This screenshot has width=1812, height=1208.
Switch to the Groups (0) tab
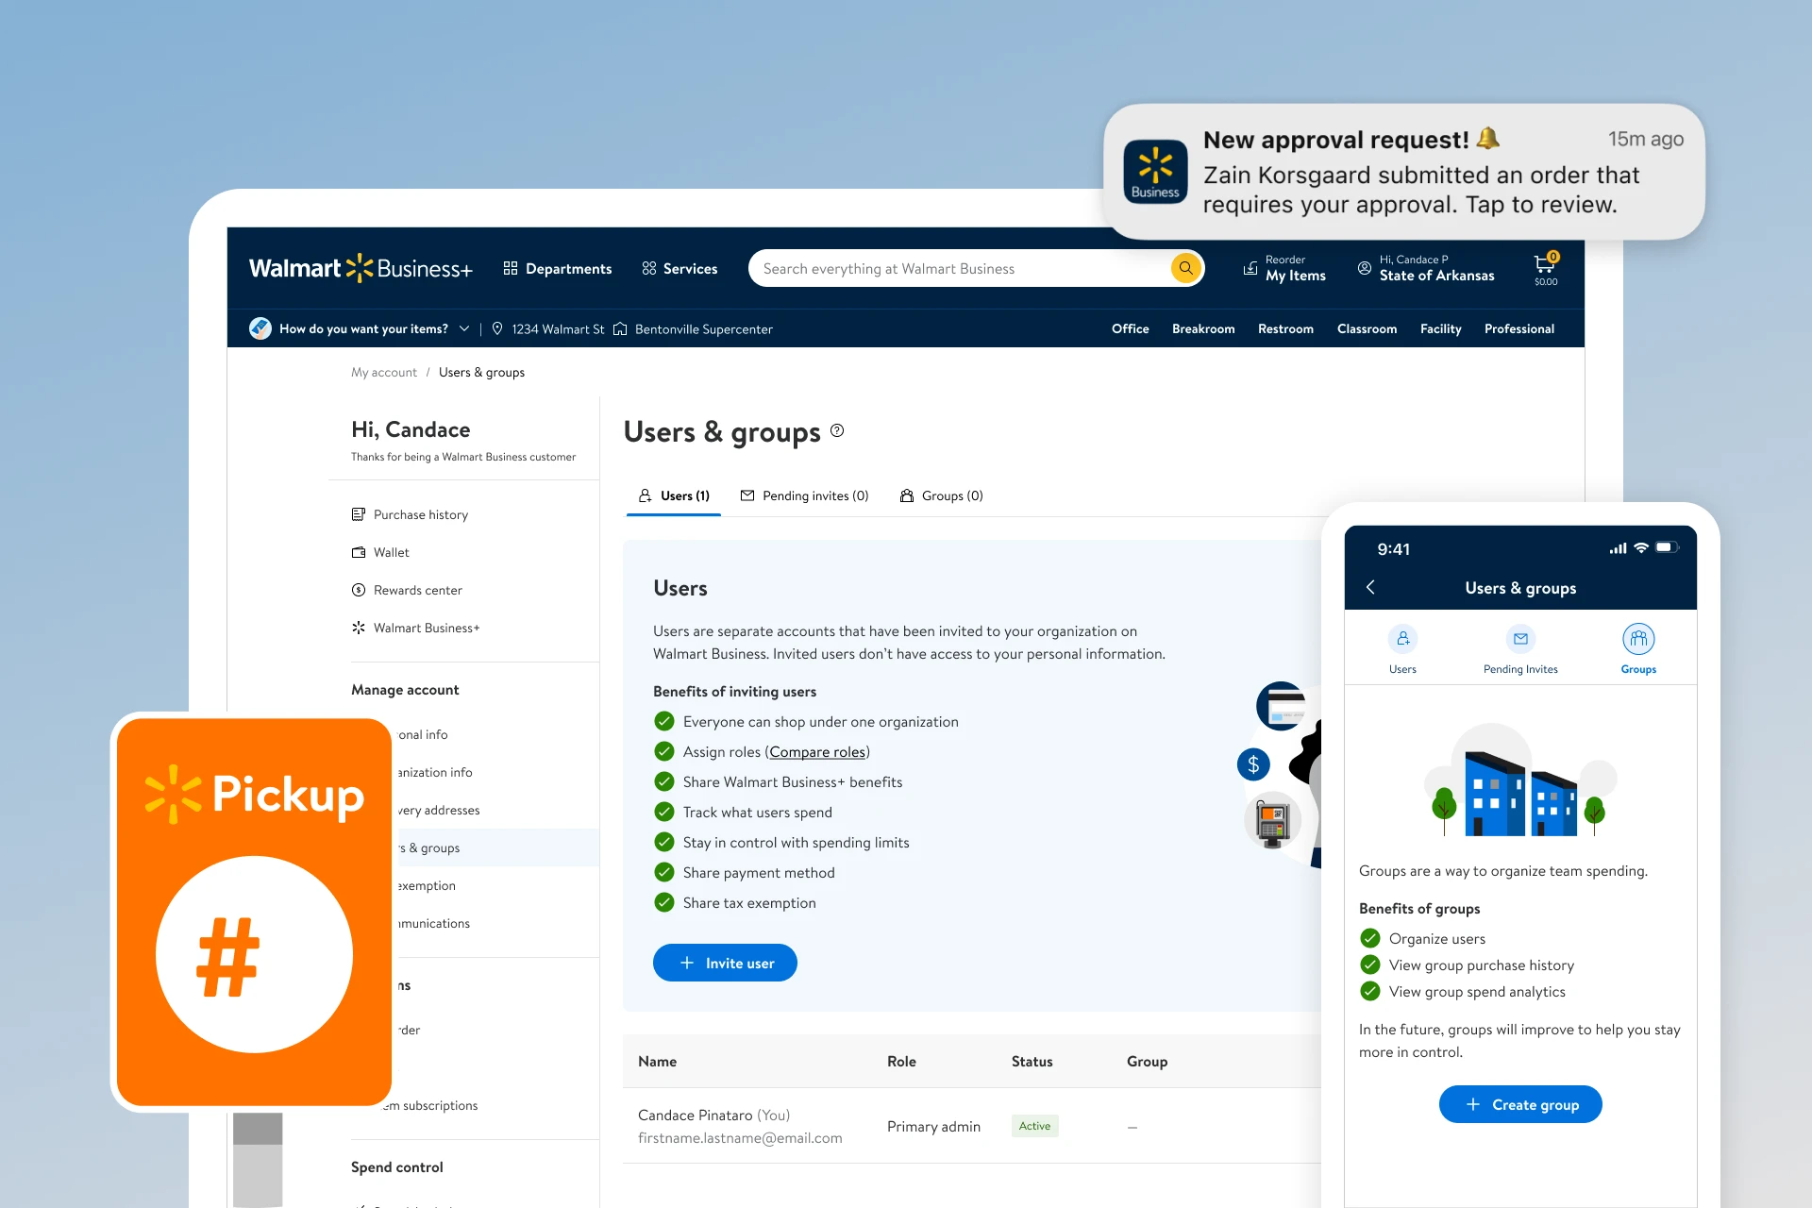click(942, 495)
